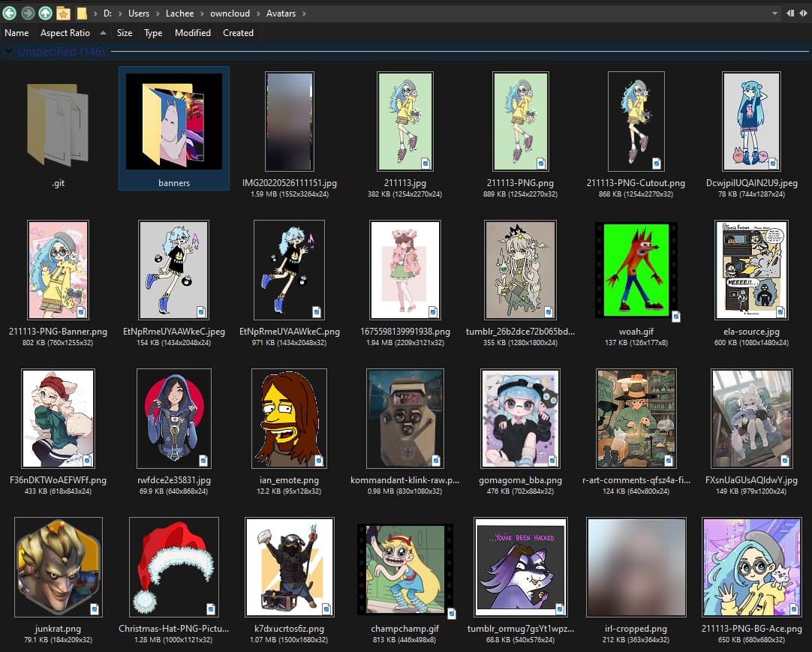Click Avatars in the breadcrumb path
Screen dimensions: 812x652
click(281, 14)
